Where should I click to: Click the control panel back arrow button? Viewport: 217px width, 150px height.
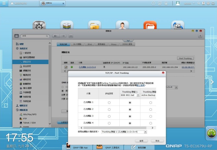click(56, 36)
